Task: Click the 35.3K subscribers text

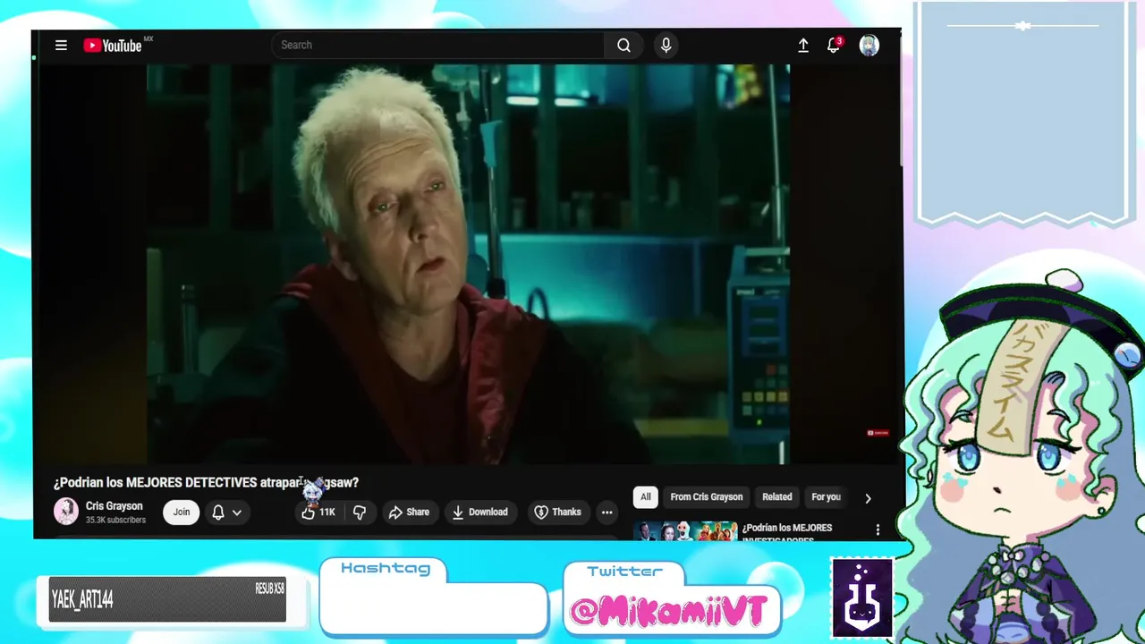Action: pos(115,520)
